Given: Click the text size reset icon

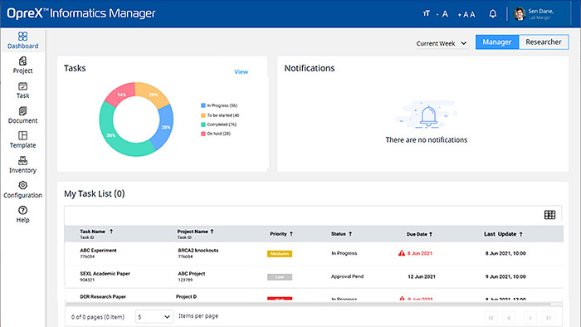Looking at the screenshot, I should tap(427, 14).
